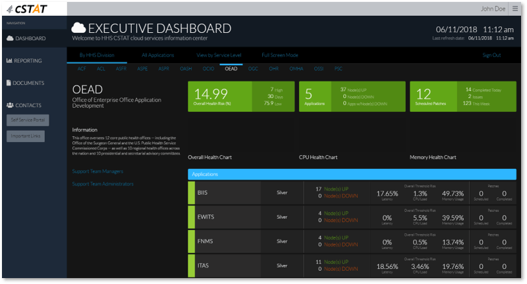
Task: Select the ASPE division tab
Action: tap(142, 69)
